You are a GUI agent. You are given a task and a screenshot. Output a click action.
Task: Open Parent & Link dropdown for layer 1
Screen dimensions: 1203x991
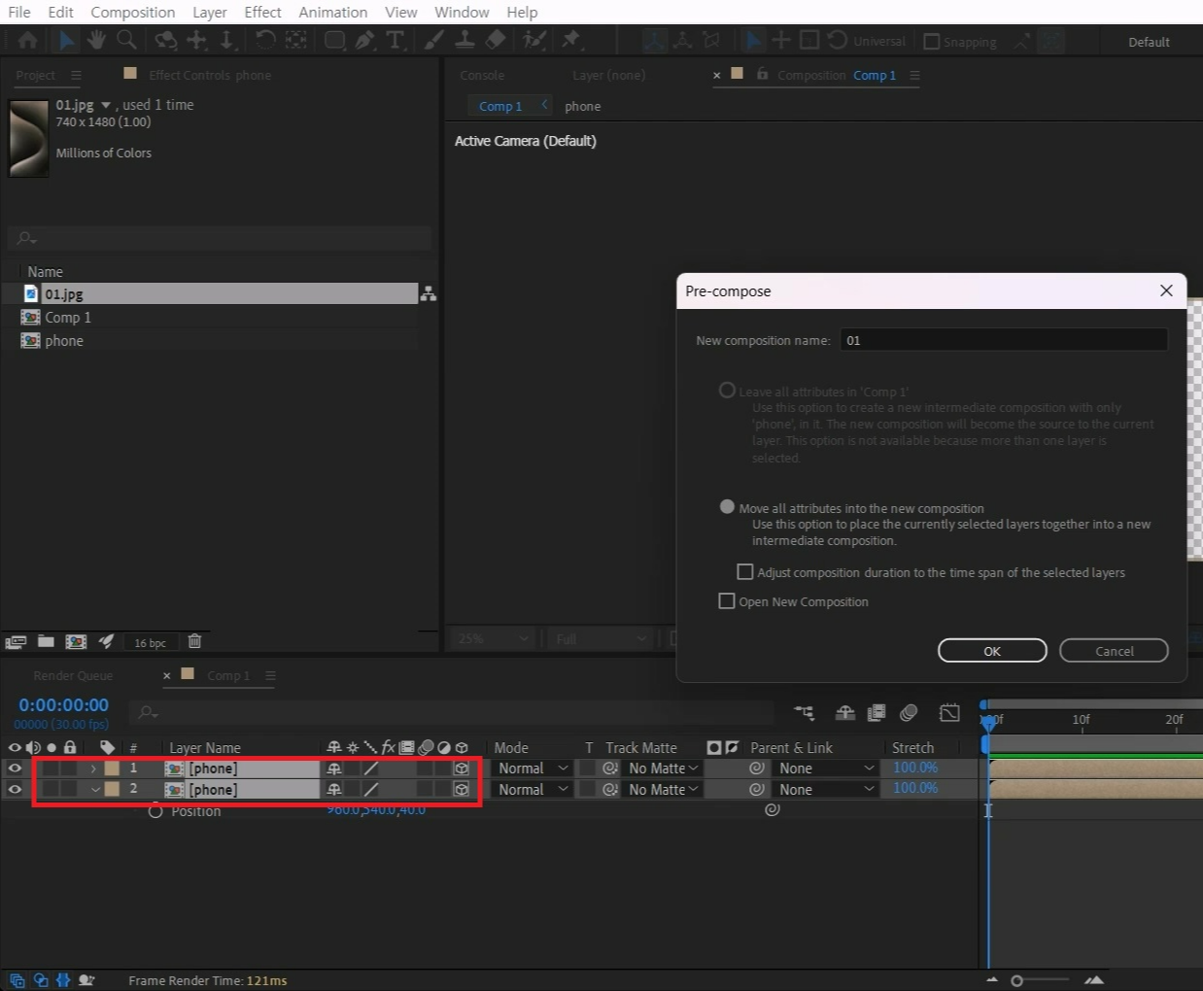(x=827, y=768)
